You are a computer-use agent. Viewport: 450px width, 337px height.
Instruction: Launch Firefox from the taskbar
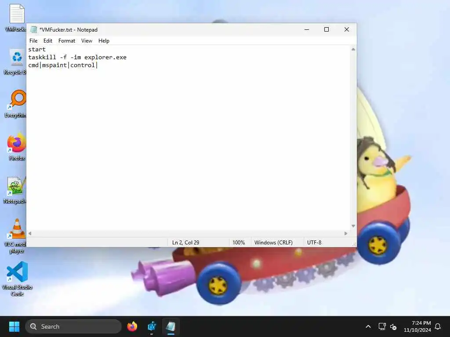point(132,326)
